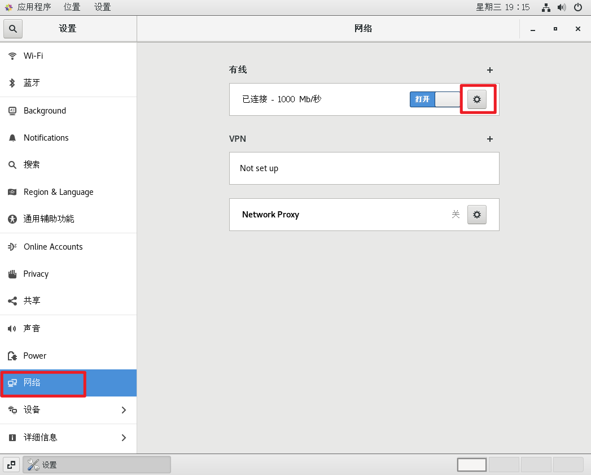The width and height of the screenshot is (591, 475).
Task: Click the top bar network status icon
Action: point(546,7)
